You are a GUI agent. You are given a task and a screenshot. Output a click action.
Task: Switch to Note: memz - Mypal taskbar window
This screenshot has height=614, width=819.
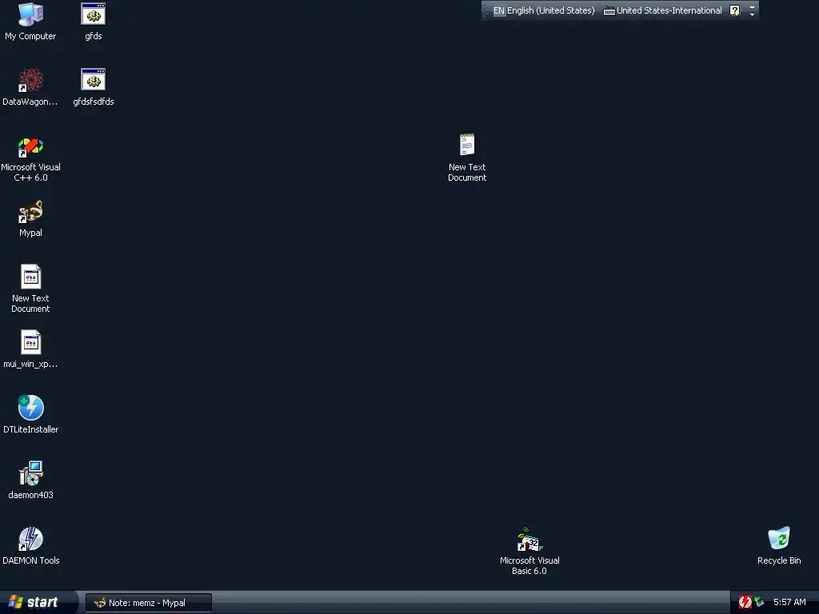tap(148, 603)
